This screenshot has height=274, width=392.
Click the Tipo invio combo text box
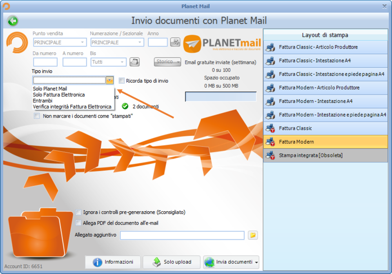tap(69, 80)
